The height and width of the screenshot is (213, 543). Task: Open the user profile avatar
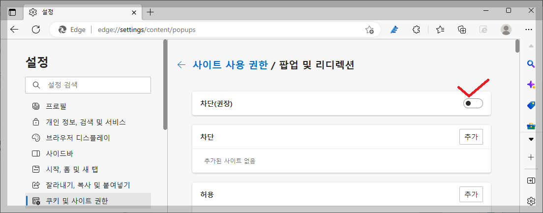(506, 30)
